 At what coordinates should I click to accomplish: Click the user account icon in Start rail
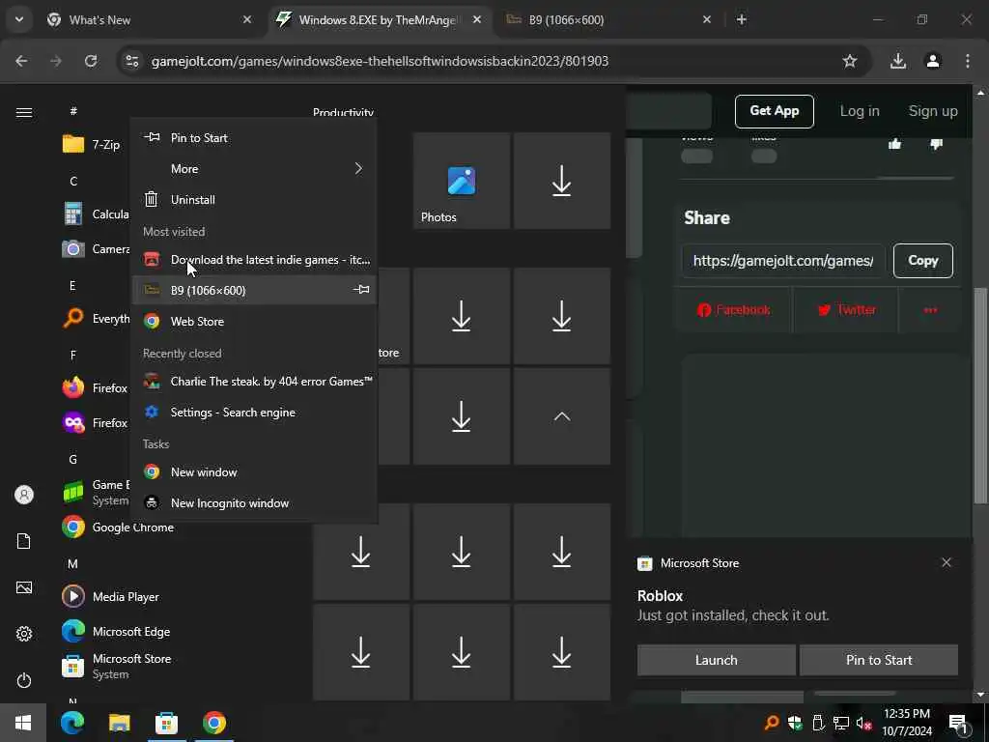[x=24, y=495]
